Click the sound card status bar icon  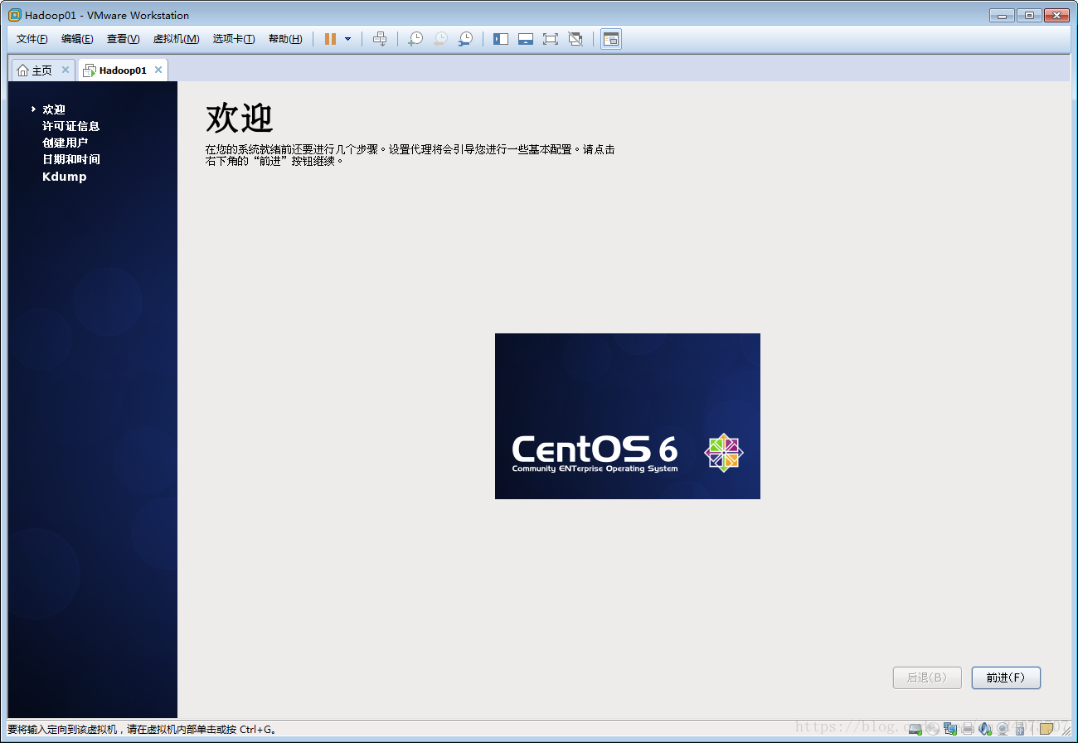pyautogui.click(x=985, y=728)
